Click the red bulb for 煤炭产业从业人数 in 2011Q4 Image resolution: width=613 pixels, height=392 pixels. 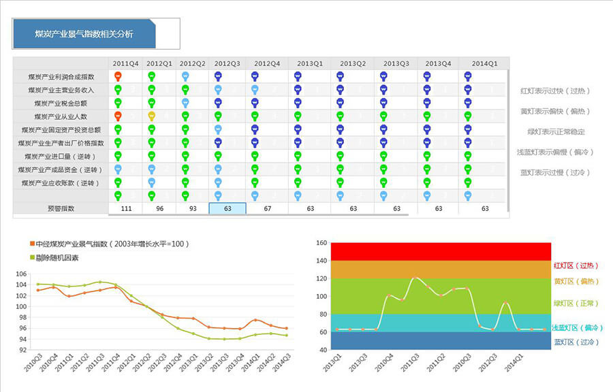118,116
